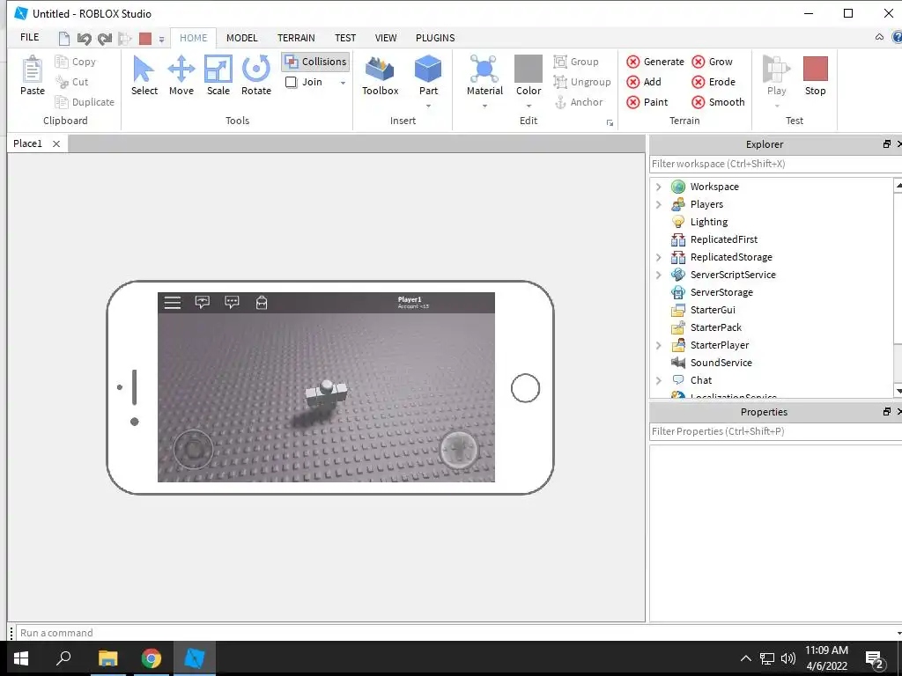Click the Grow terrain tool
902x676 pixels.
pyautogui.click(x=712, y=62)
